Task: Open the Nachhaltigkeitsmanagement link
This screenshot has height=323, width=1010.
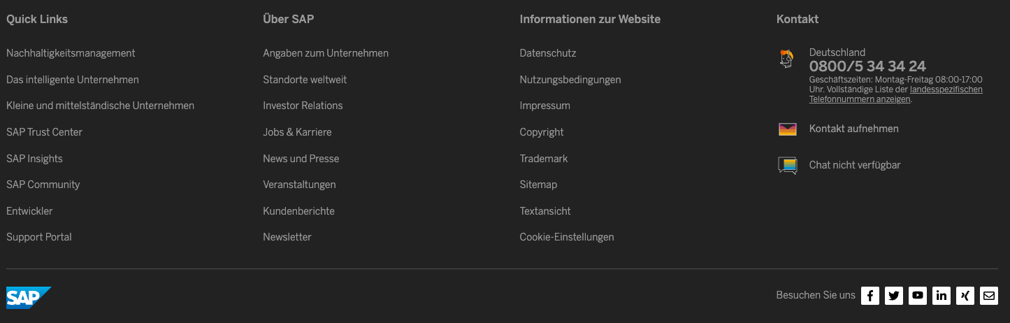Action: pyautogui.click(x=71, y=53)
